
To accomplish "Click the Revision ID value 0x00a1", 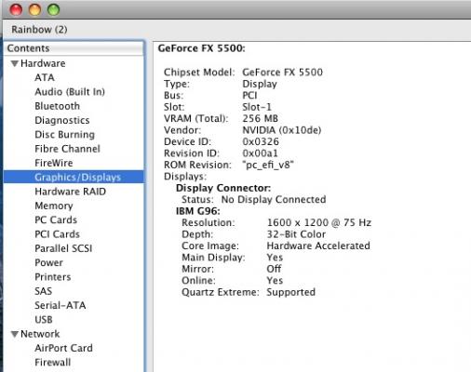I will click(260, 153).
